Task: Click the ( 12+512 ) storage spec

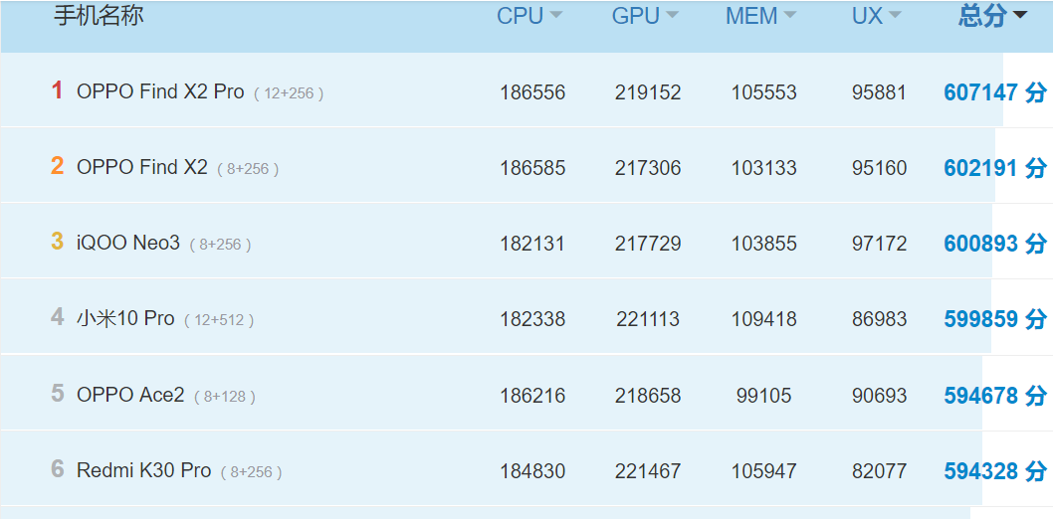Action: [219, 320]
